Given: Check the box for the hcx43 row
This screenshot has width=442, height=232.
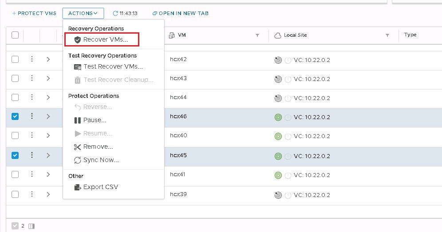Looking at the screenshot, I should pos(15,78).
